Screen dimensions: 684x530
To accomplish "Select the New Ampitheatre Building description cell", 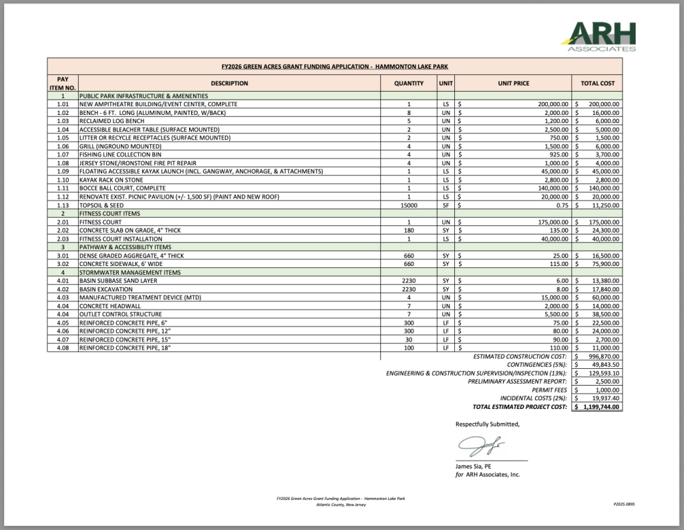I will [158, 105].
